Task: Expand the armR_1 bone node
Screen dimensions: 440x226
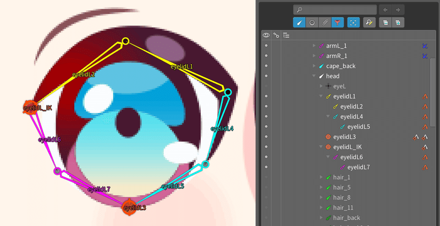Action: tap(314, 55)
